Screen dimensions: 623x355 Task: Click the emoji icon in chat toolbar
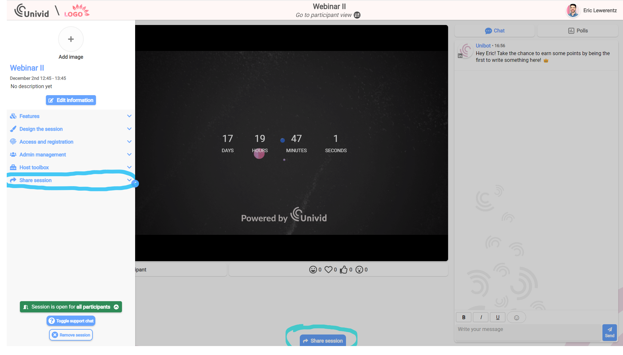[516, 318]
